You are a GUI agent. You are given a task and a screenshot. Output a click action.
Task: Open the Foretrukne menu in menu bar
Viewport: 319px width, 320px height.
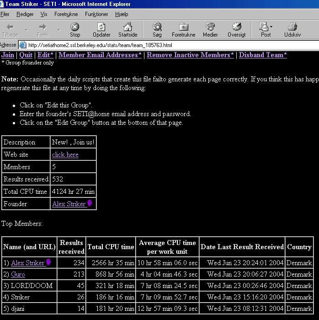[66, 14]
